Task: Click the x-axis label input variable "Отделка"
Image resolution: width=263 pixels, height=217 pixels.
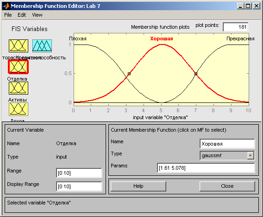Action: (x=160, y=117)
